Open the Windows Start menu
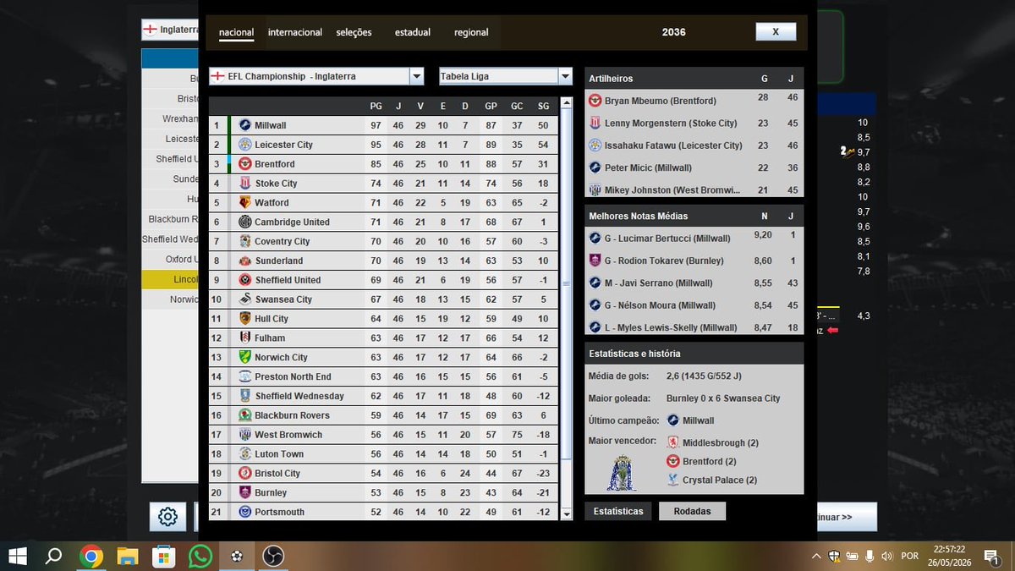 [x=17, y=556]
